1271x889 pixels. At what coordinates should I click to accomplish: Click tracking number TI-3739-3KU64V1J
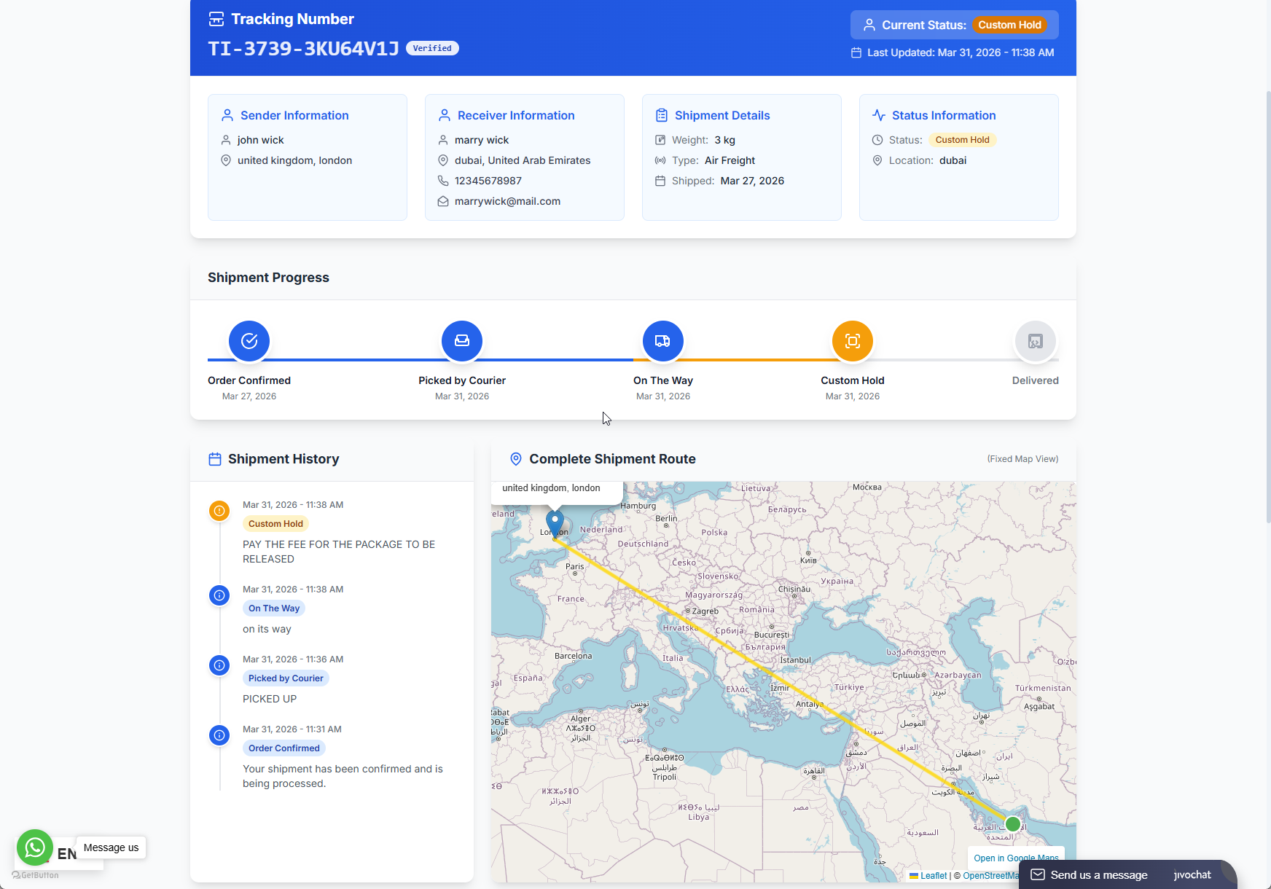303,49
